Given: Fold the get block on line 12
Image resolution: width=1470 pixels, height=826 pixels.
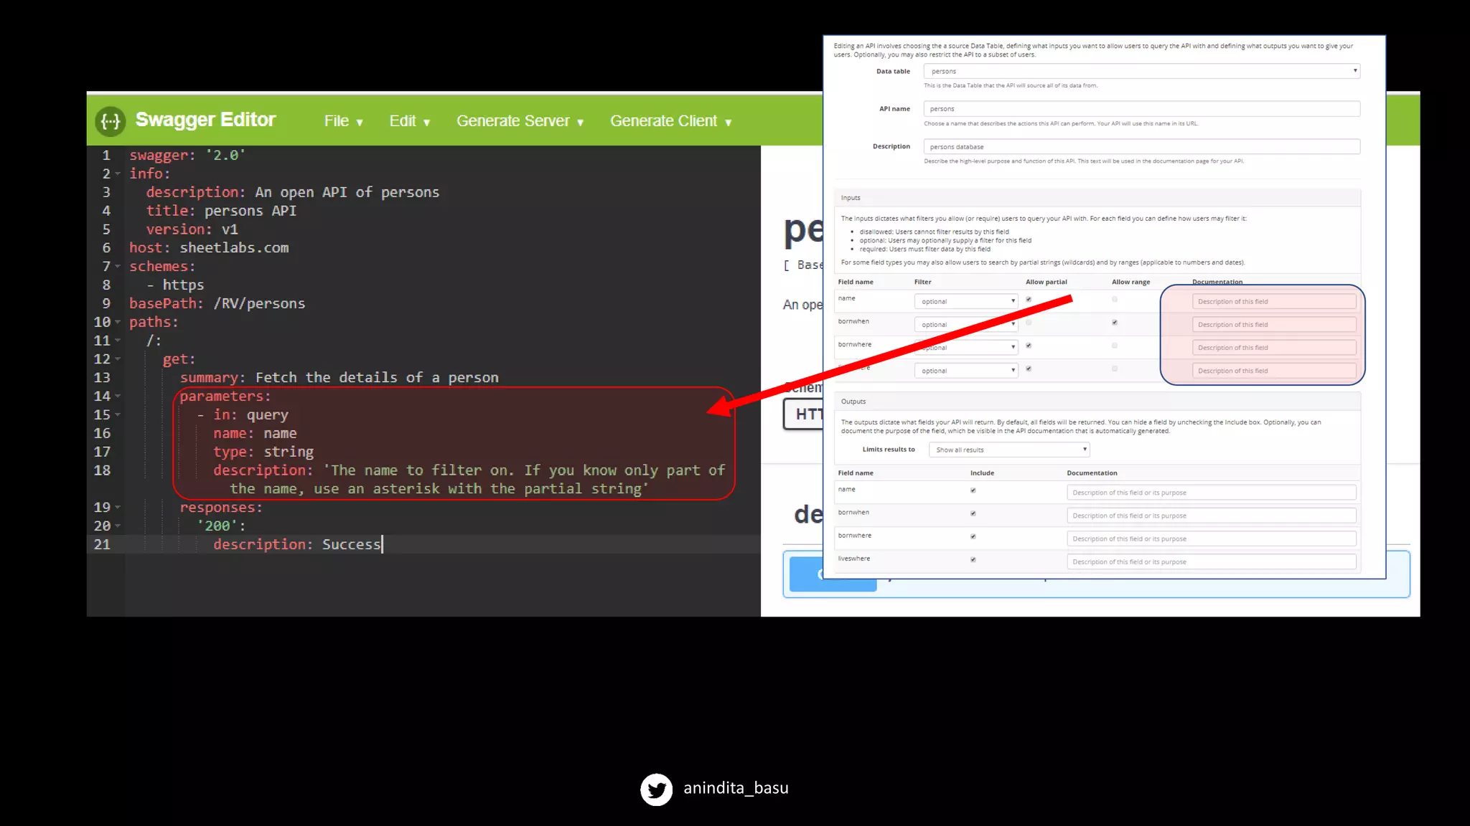Looking at the screenshot, I should click(118, 359).
